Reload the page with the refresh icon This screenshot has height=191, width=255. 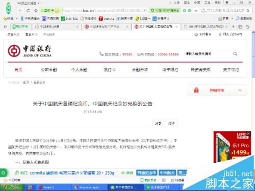click(28, 11)
